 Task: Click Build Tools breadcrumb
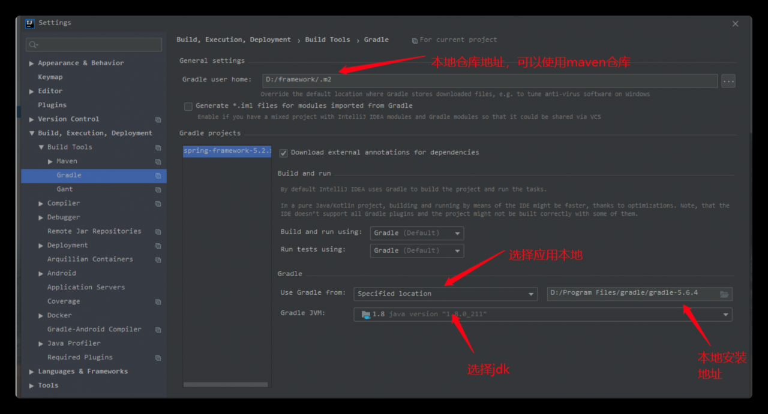tap(328, 40)
